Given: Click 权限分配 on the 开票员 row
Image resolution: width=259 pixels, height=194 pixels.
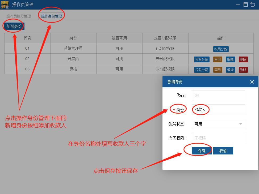Looking at the screenshot, I should [201, 59].
